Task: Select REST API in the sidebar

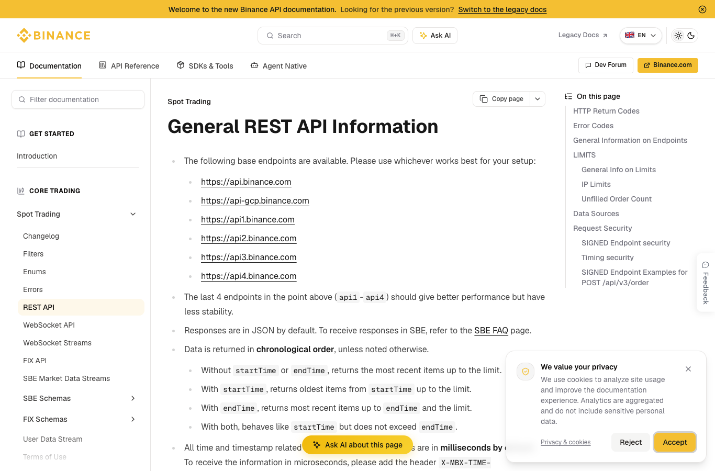Action: pyautogui.click(x=81, y=307)
